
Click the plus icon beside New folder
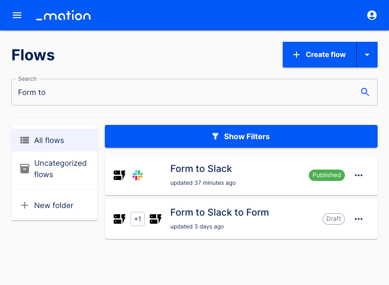25,206
